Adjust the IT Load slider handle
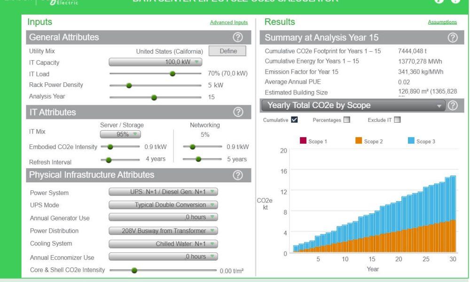470x282 pixels. coord(172,74)
